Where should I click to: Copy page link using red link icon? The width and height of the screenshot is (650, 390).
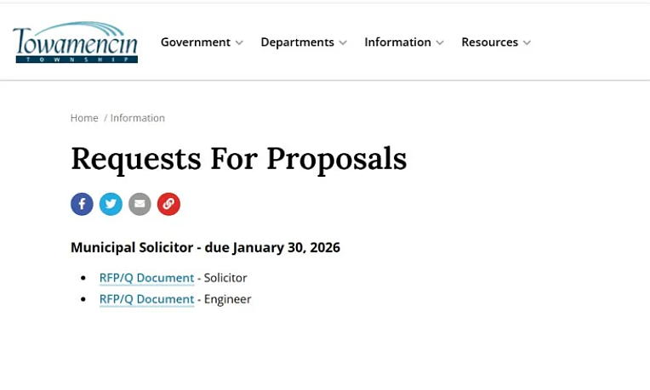pyautogui.click(x=168, y=204)
